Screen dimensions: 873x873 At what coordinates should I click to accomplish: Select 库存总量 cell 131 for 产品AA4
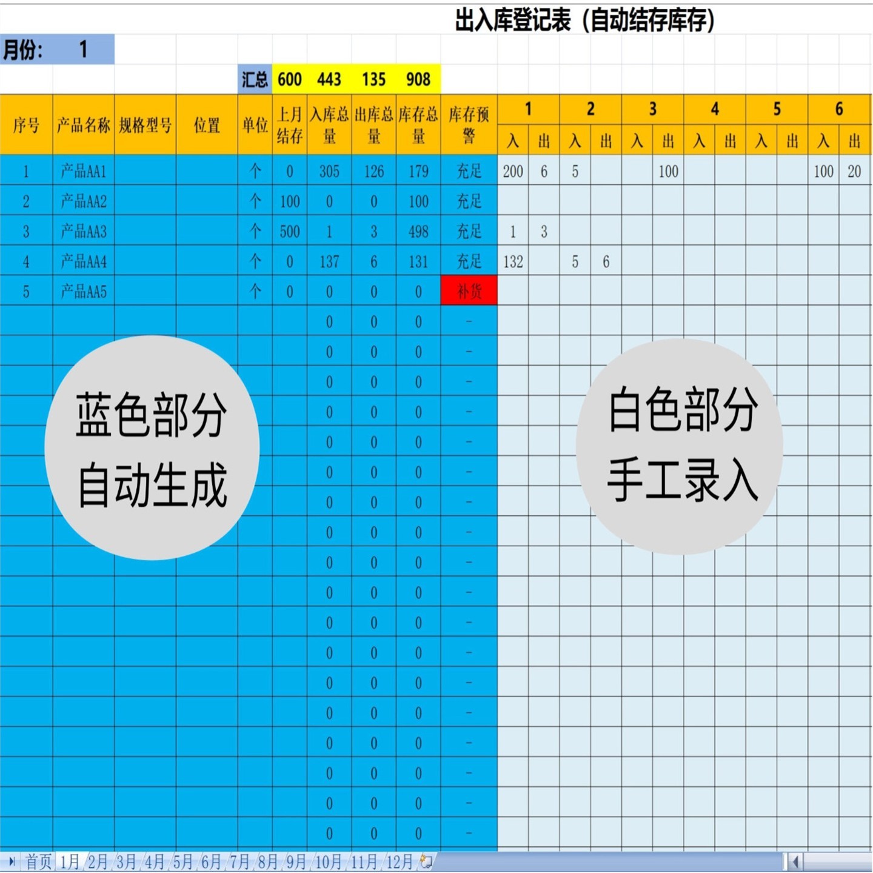(x=418, y=261)
